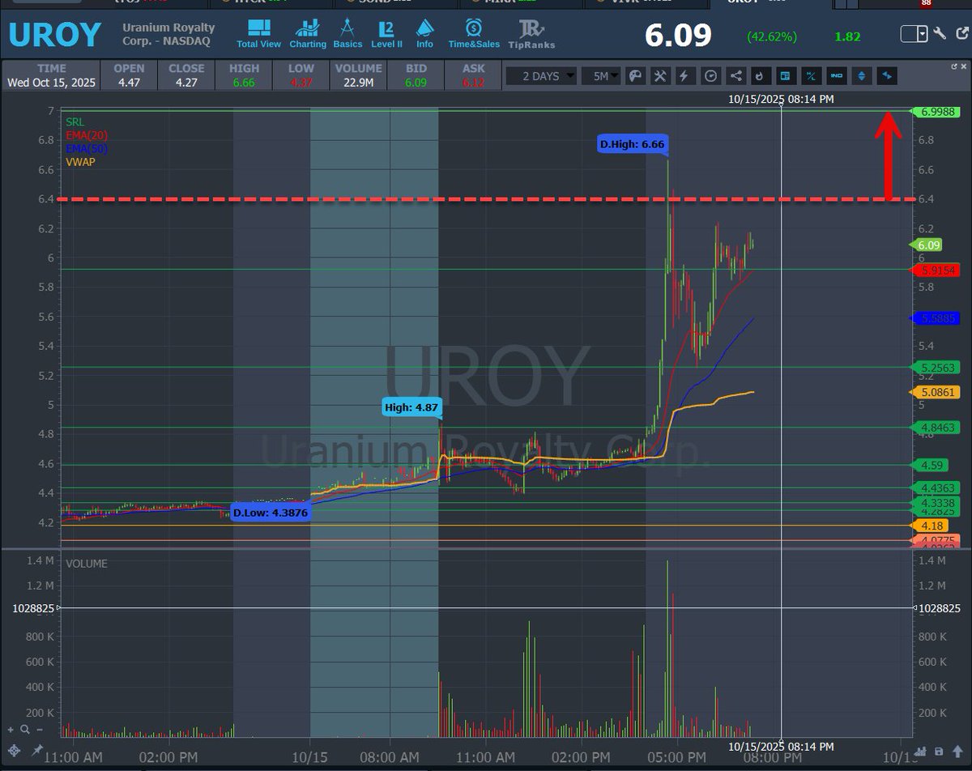Toggle vertical auto-scale arrows button
The image size is (972, 771).
[861, 76]
